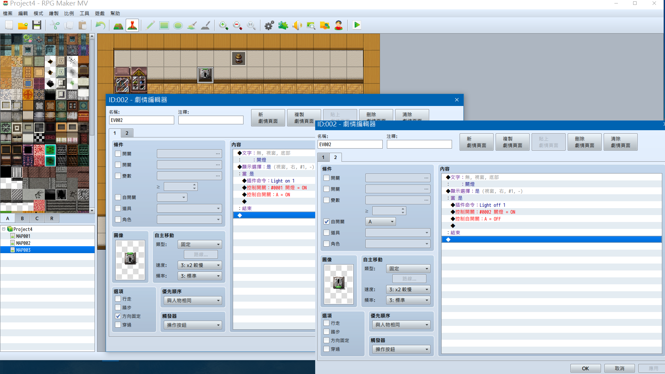The image size is (665, 374).
Task: Check 穿過 option in front event editor
Action: tap(326, 349)
